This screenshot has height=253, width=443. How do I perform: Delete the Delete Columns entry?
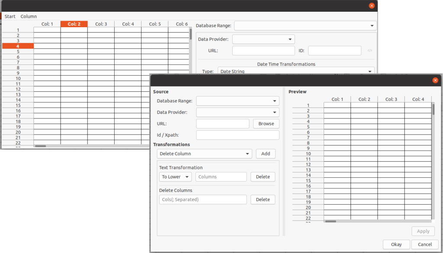pos(263,199)
